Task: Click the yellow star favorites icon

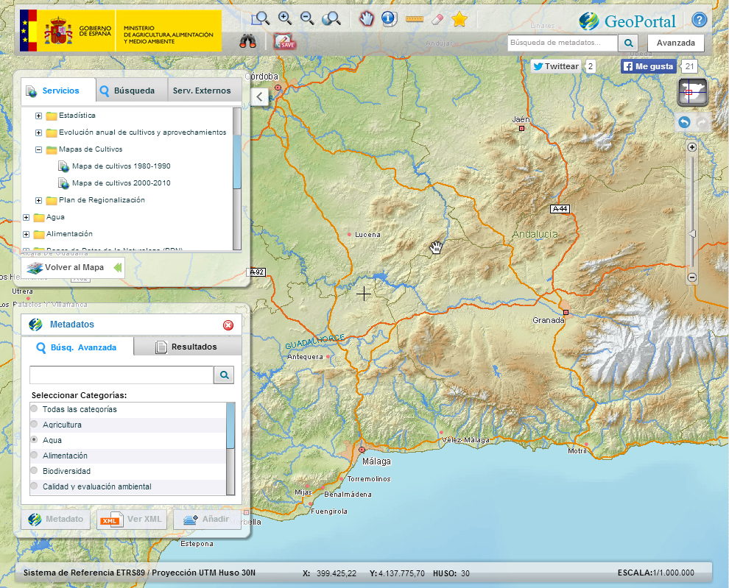Action: coord(459,19)
